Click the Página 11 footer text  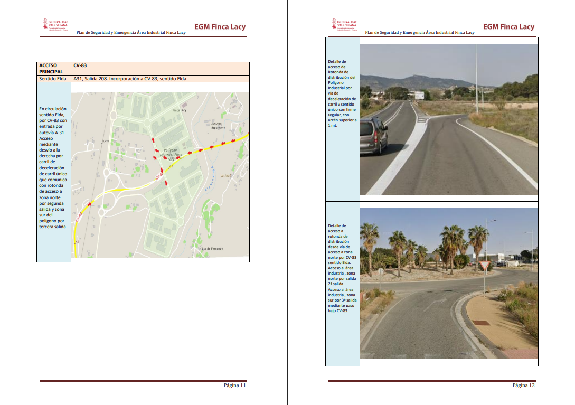coord(235,385)
